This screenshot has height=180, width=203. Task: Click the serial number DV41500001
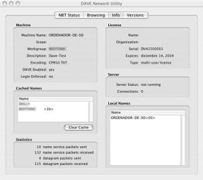point(152,49)
